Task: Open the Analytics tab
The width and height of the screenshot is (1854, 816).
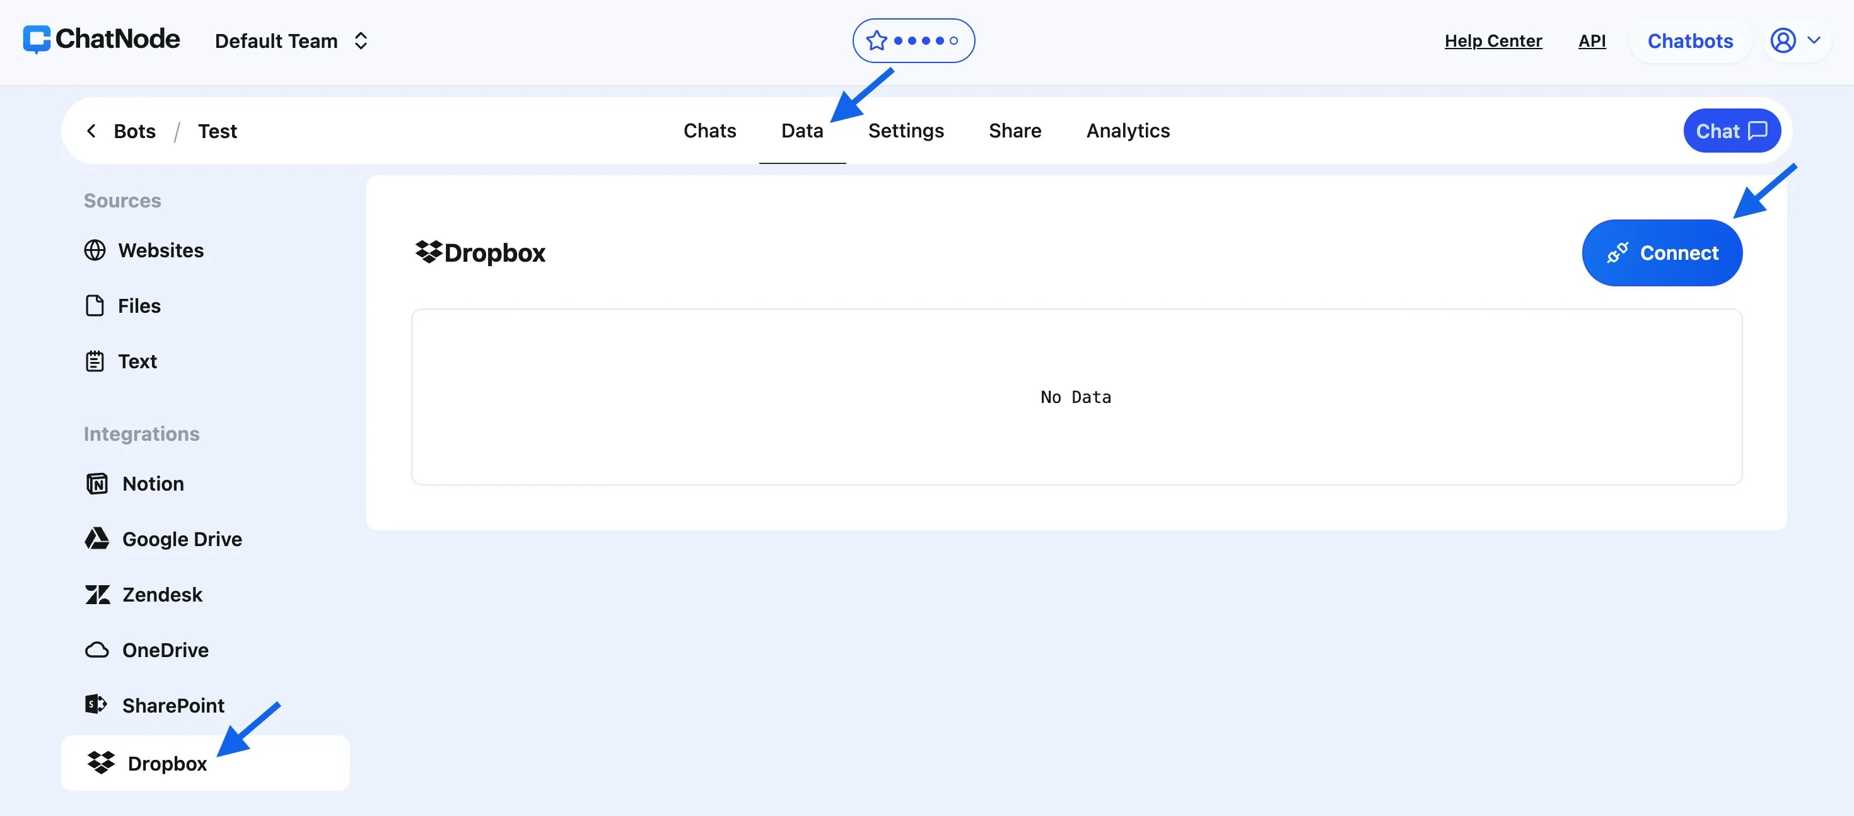Action: [1128, 131]
